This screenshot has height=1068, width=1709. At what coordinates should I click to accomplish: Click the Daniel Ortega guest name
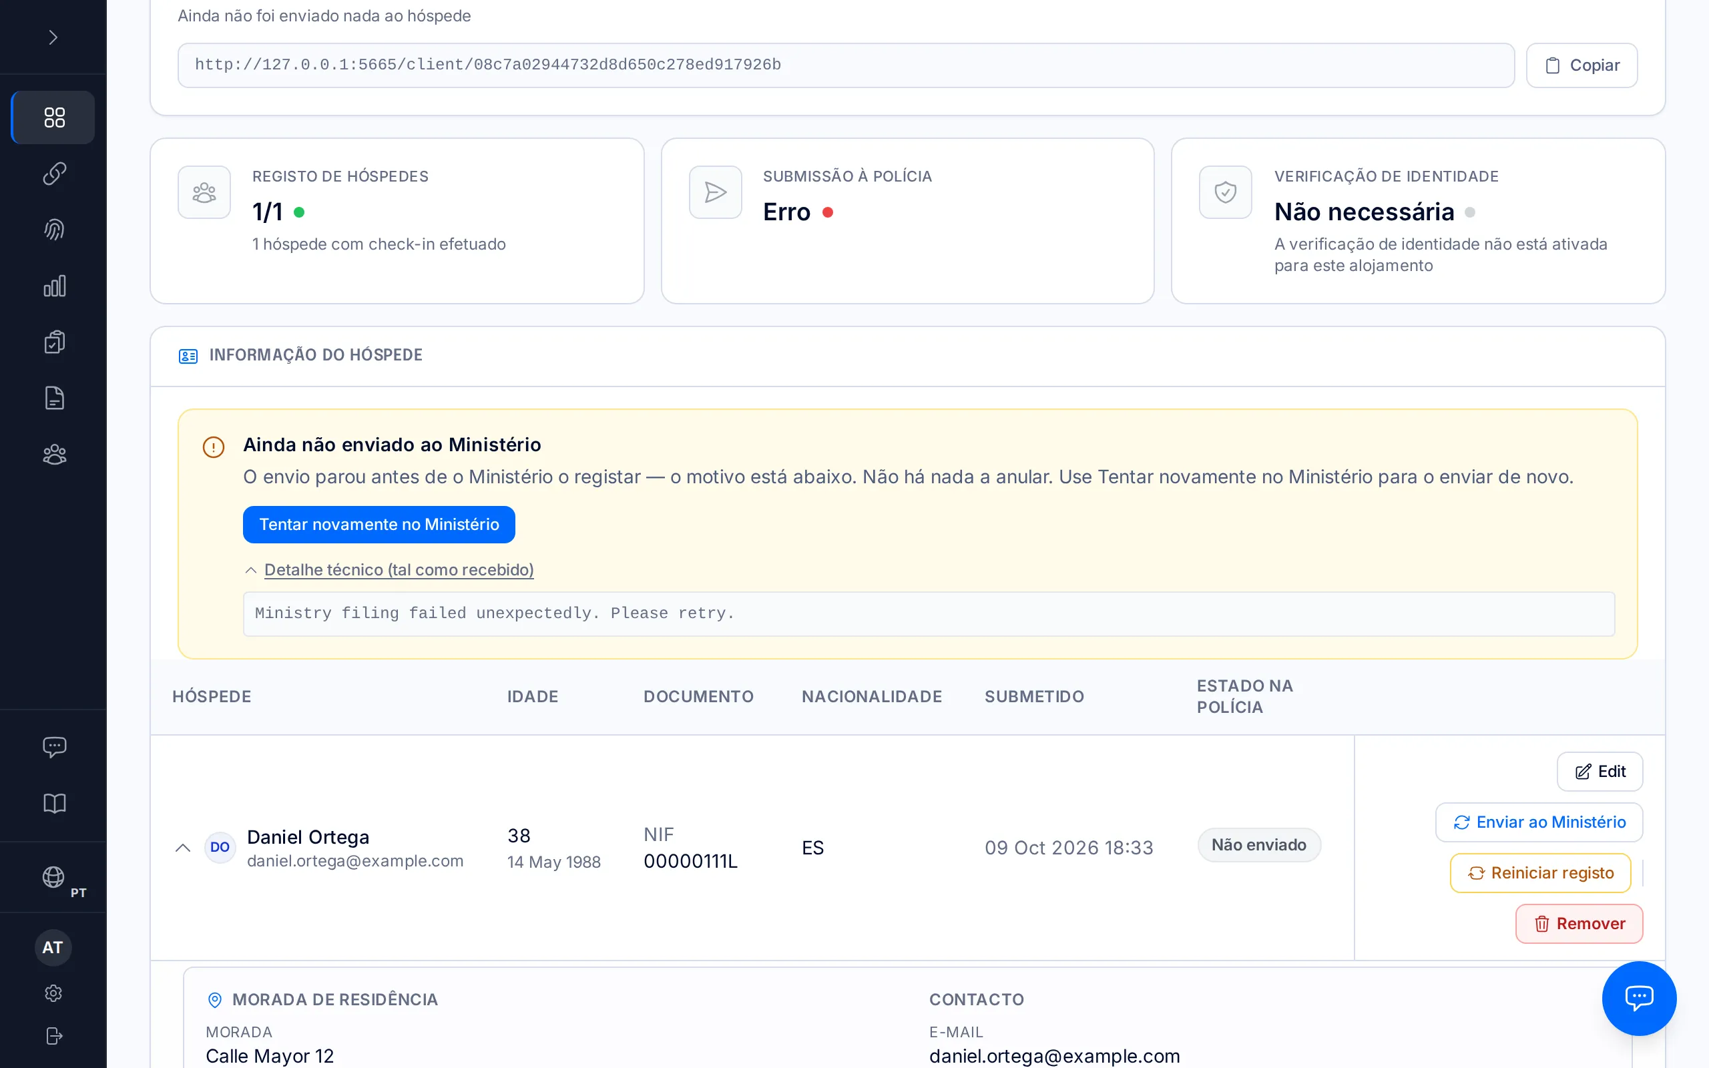(308, 837)
